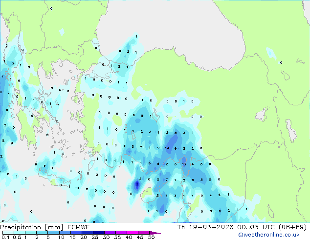Viewport: 310px width, 239px height.
Task: Click the '50' legend scale label
Action: (151, 237)
